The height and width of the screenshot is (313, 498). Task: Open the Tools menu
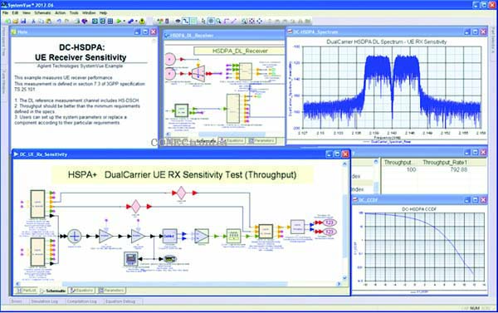74,13
